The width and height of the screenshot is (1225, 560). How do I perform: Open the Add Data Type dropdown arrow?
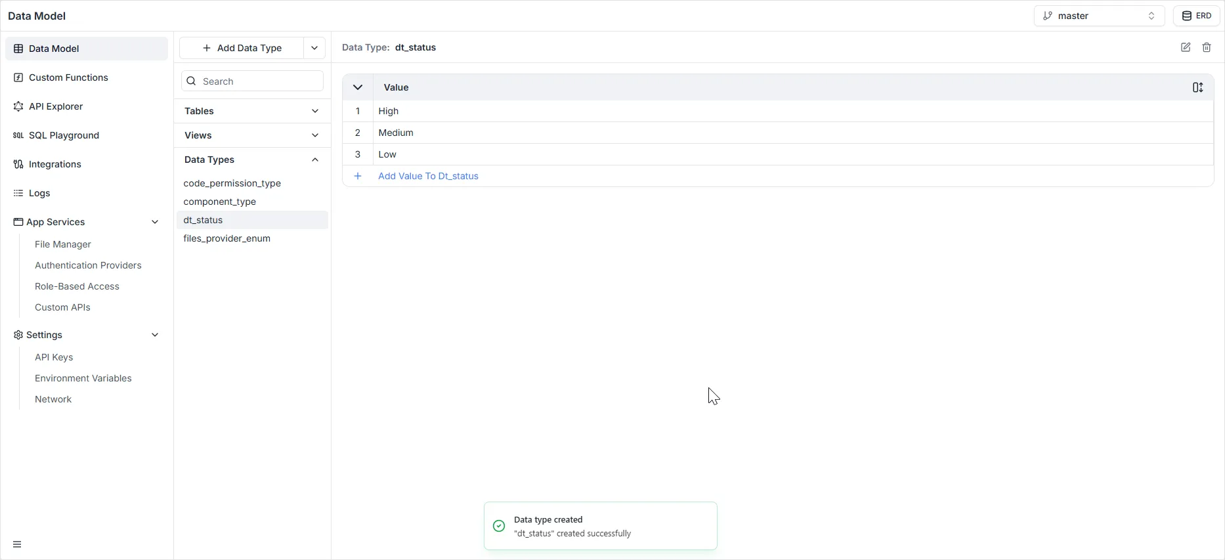click(314, 48)
